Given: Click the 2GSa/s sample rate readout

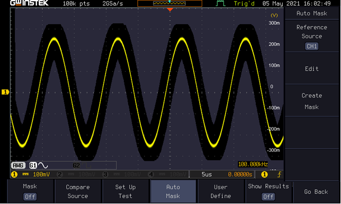Looking at the screenshot, I should coord(113,4).
